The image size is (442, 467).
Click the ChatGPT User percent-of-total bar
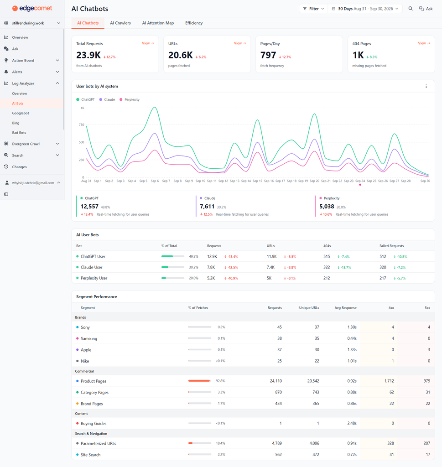click(173, 256)
